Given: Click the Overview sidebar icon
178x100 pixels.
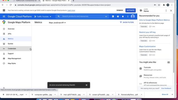Looking at the screenshot, I should pos(4,29).
